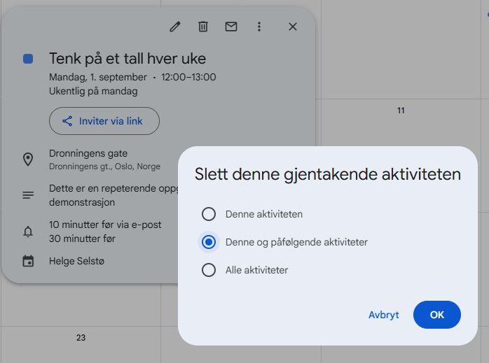Click the Dronningens gate location text

click(88, 153)
